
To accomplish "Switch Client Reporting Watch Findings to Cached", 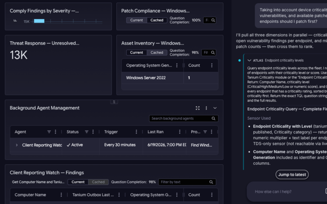I will tap(98, 182).
